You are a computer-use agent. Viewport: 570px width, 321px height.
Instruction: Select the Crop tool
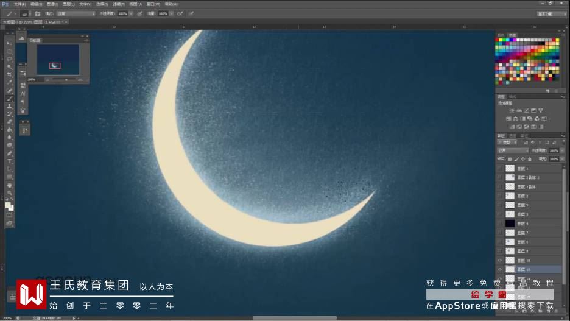point(10,74)
